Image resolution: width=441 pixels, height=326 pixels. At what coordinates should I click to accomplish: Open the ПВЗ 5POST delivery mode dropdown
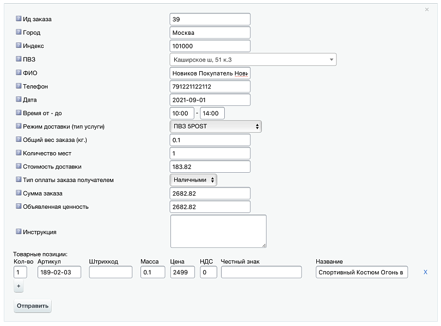click(216, 127)
